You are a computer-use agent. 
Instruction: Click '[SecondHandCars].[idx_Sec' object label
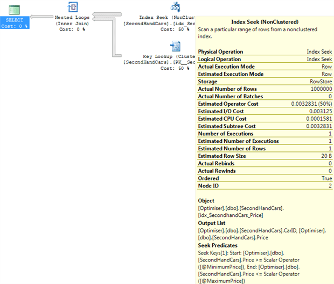coord(159,24)
